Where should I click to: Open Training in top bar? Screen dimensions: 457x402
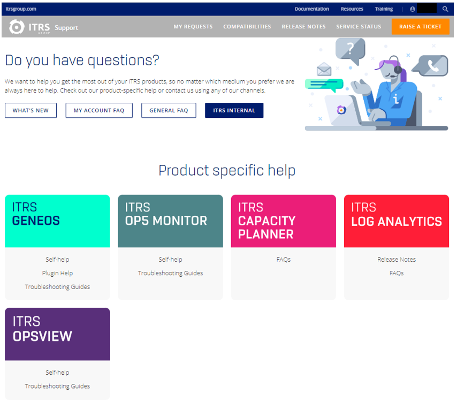(384, 9)
